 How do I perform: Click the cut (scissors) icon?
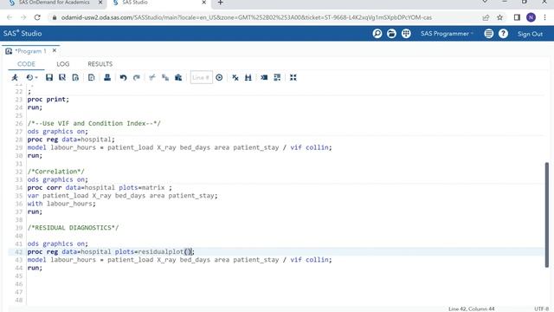(x=152, y=77)
